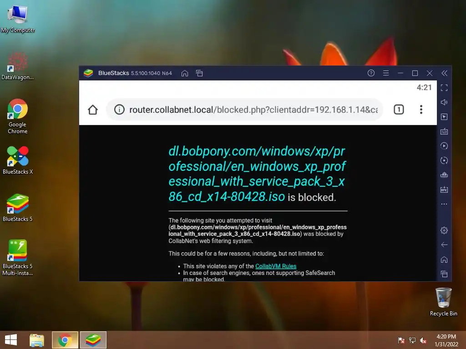The height and width of the screenshot is (349, 466).
Task: Launch BlueStacks X desktop shortcut
Action: pos(18,160)
